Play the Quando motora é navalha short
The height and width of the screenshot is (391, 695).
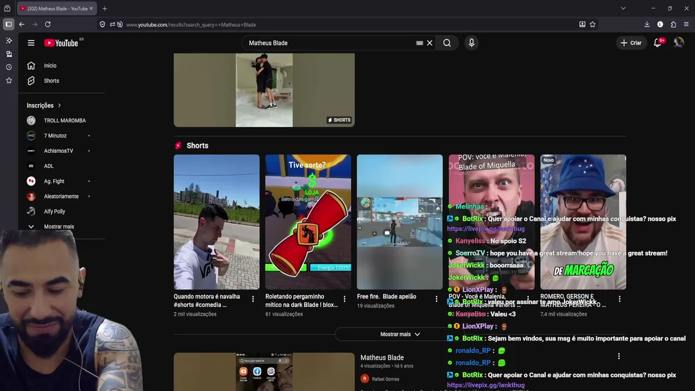[x=217, y=222]
